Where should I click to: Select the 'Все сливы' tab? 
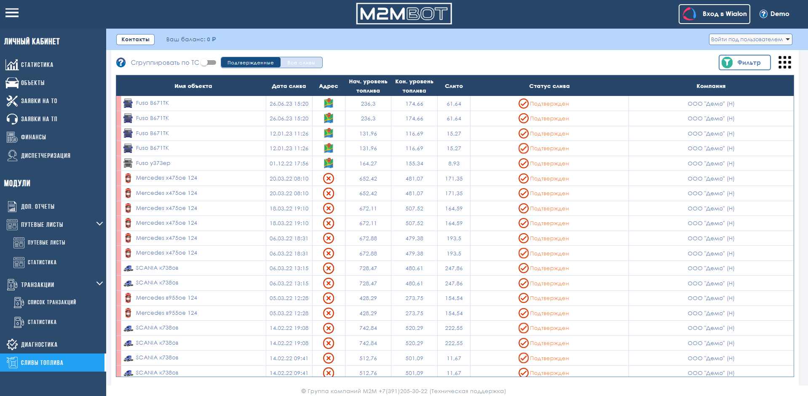click(301, 63)
